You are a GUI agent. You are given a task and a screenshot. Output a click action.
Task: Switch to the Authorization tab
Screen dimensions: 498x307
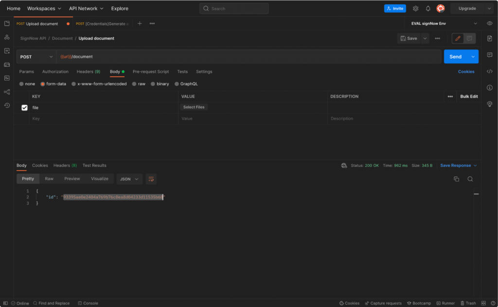click(55, 72)
